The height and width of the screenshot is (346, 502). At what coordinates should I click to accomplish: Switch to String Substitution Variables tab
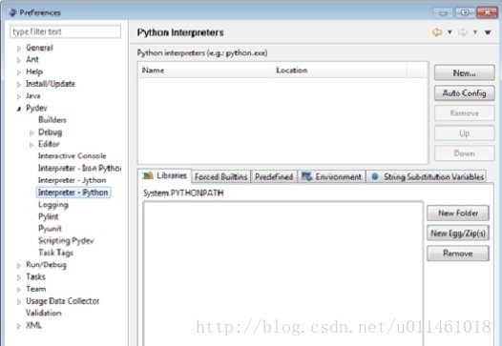427,177
